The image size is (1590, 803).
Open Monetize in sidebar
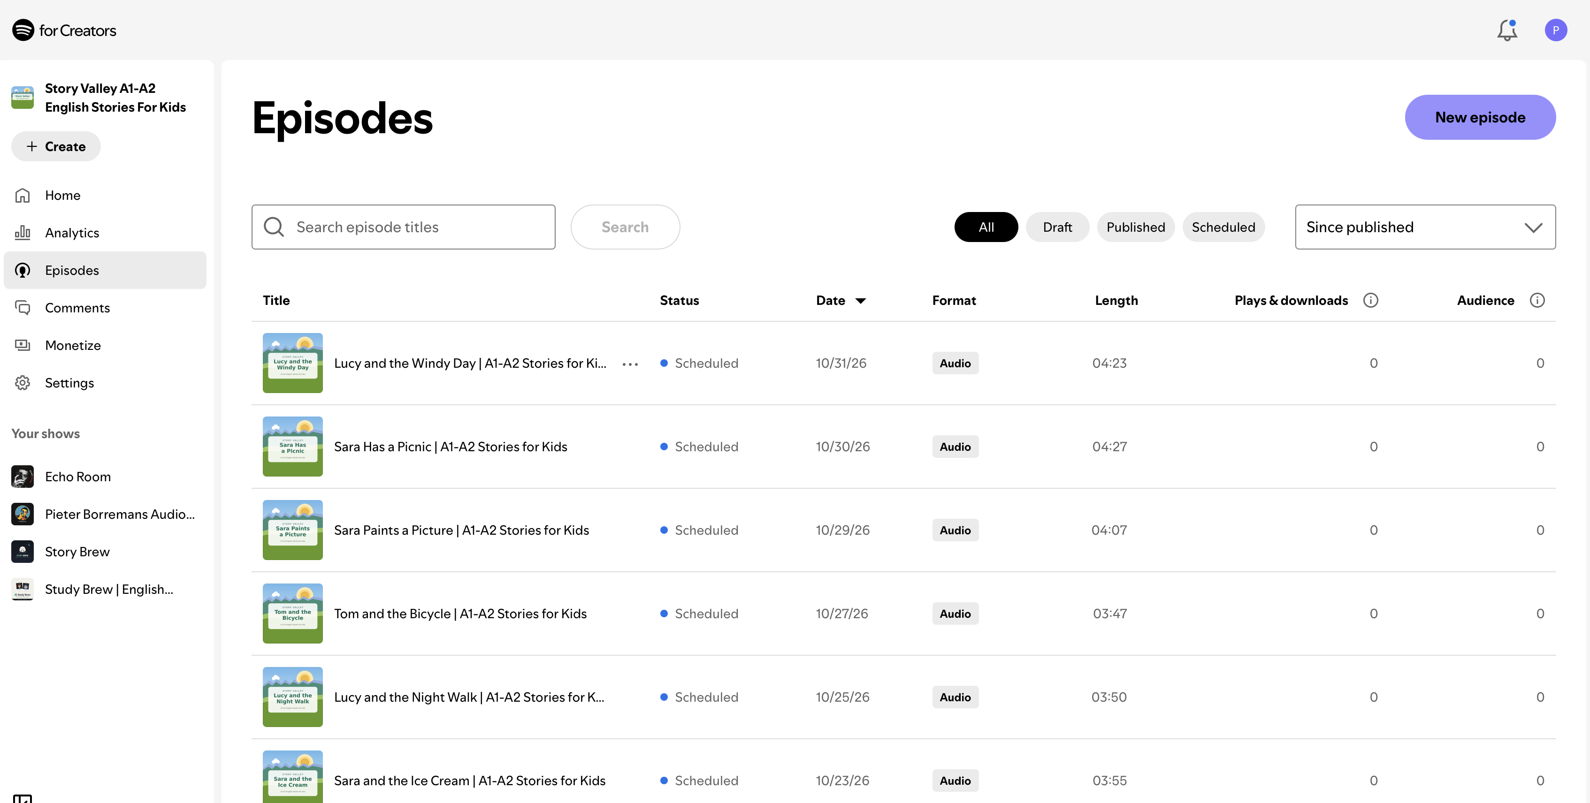pos(105,345)
